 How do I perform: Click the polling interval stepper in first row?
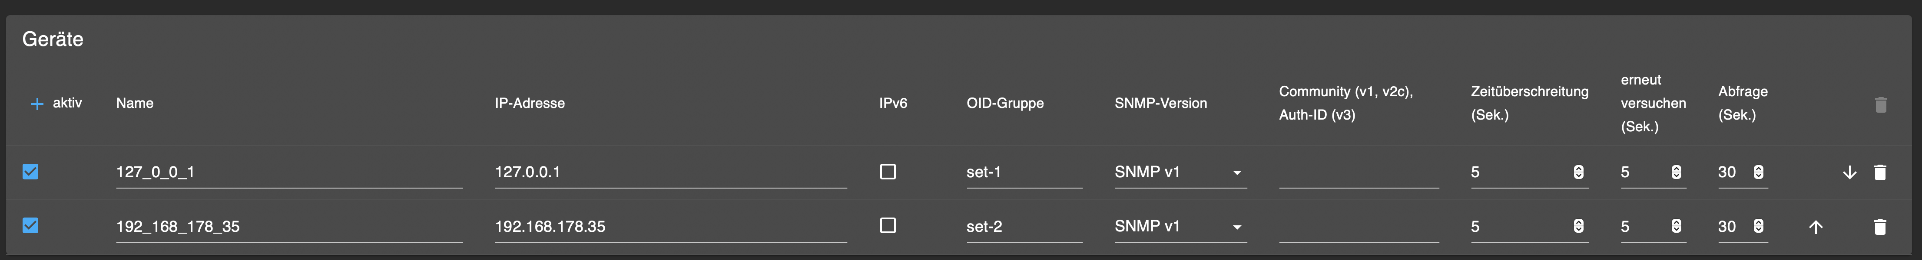(1759, 173)
